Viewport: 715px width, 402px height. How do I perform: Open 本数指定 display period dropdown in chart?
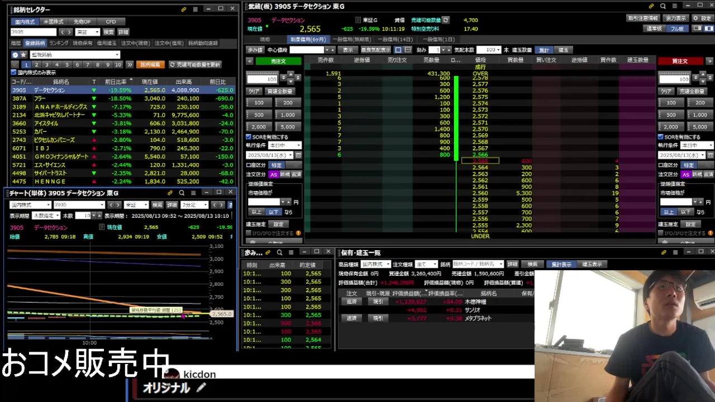pyautogui.click(x=46, y=216)
